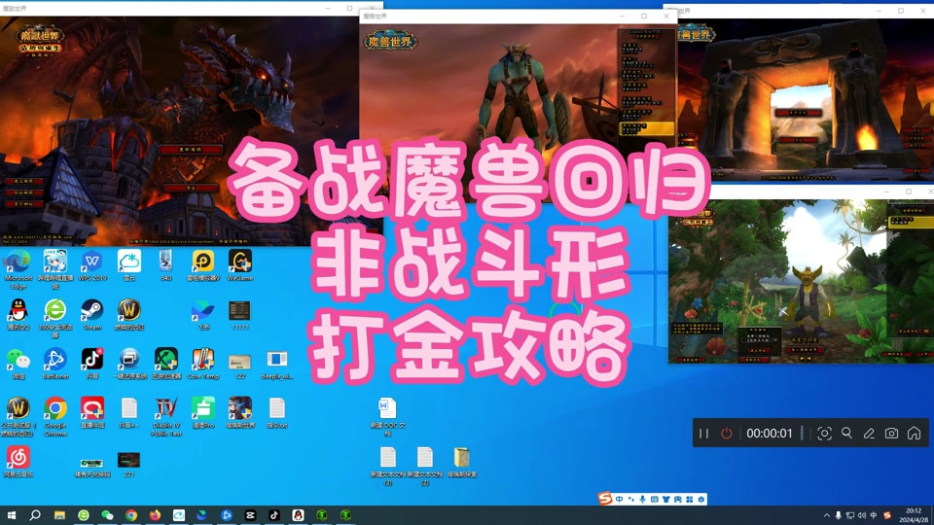Open the 640 image file on desktop

(166, 266)
